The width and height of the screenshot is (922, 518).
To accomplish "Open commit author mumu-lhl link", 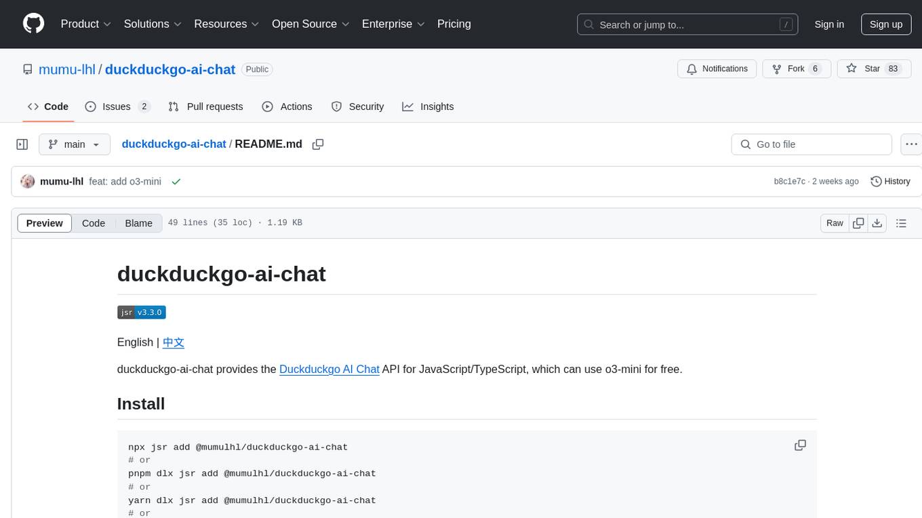I will pyautogui.click(x=62, y=182).
